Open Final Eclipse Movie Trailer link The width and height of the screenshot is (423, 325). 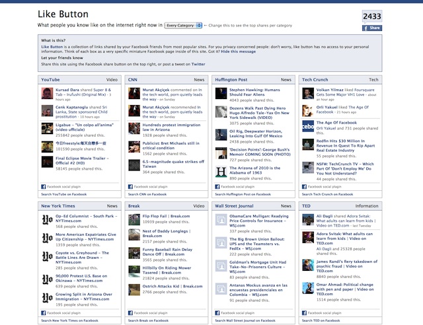tap(82, 161)
